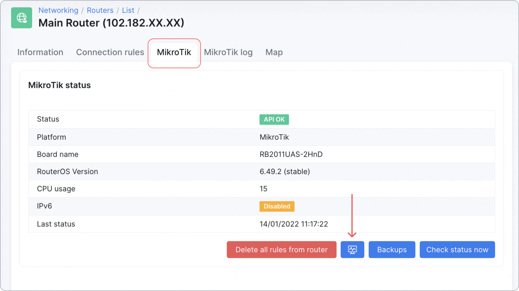Open Backups for the router
The image size is (519, 291).
[392, 249]
